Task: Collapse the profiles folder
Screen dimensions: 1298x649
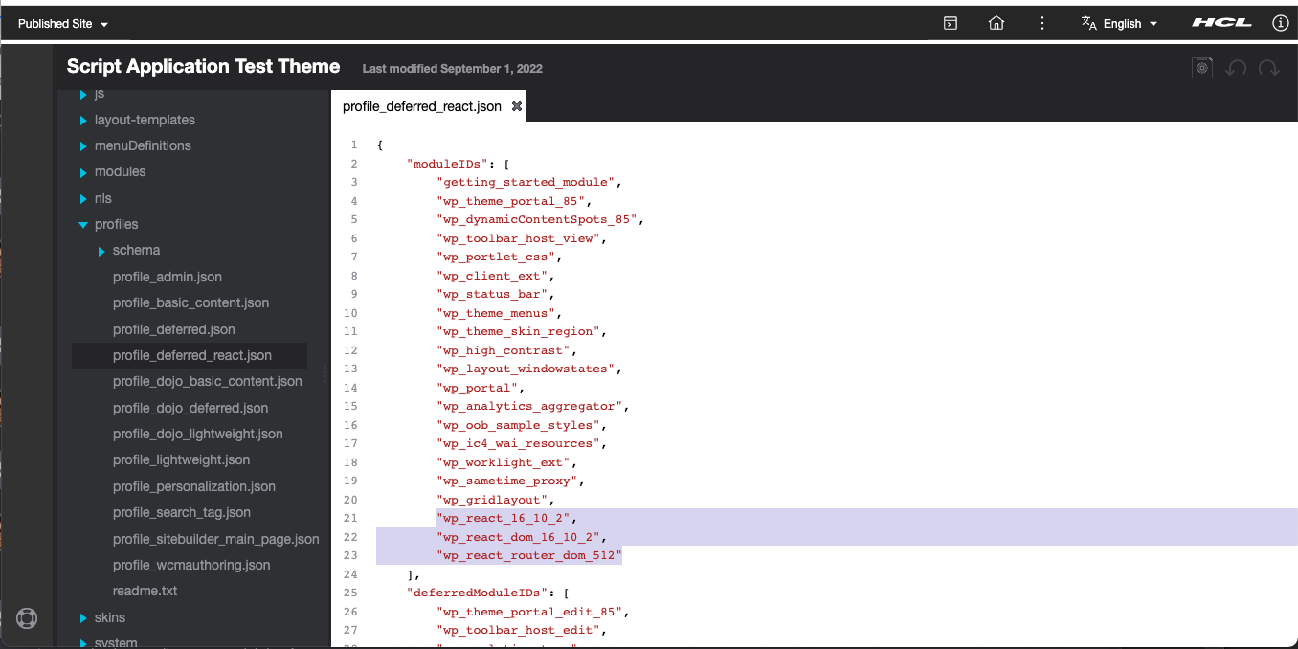Action: [x=83, y=224]
